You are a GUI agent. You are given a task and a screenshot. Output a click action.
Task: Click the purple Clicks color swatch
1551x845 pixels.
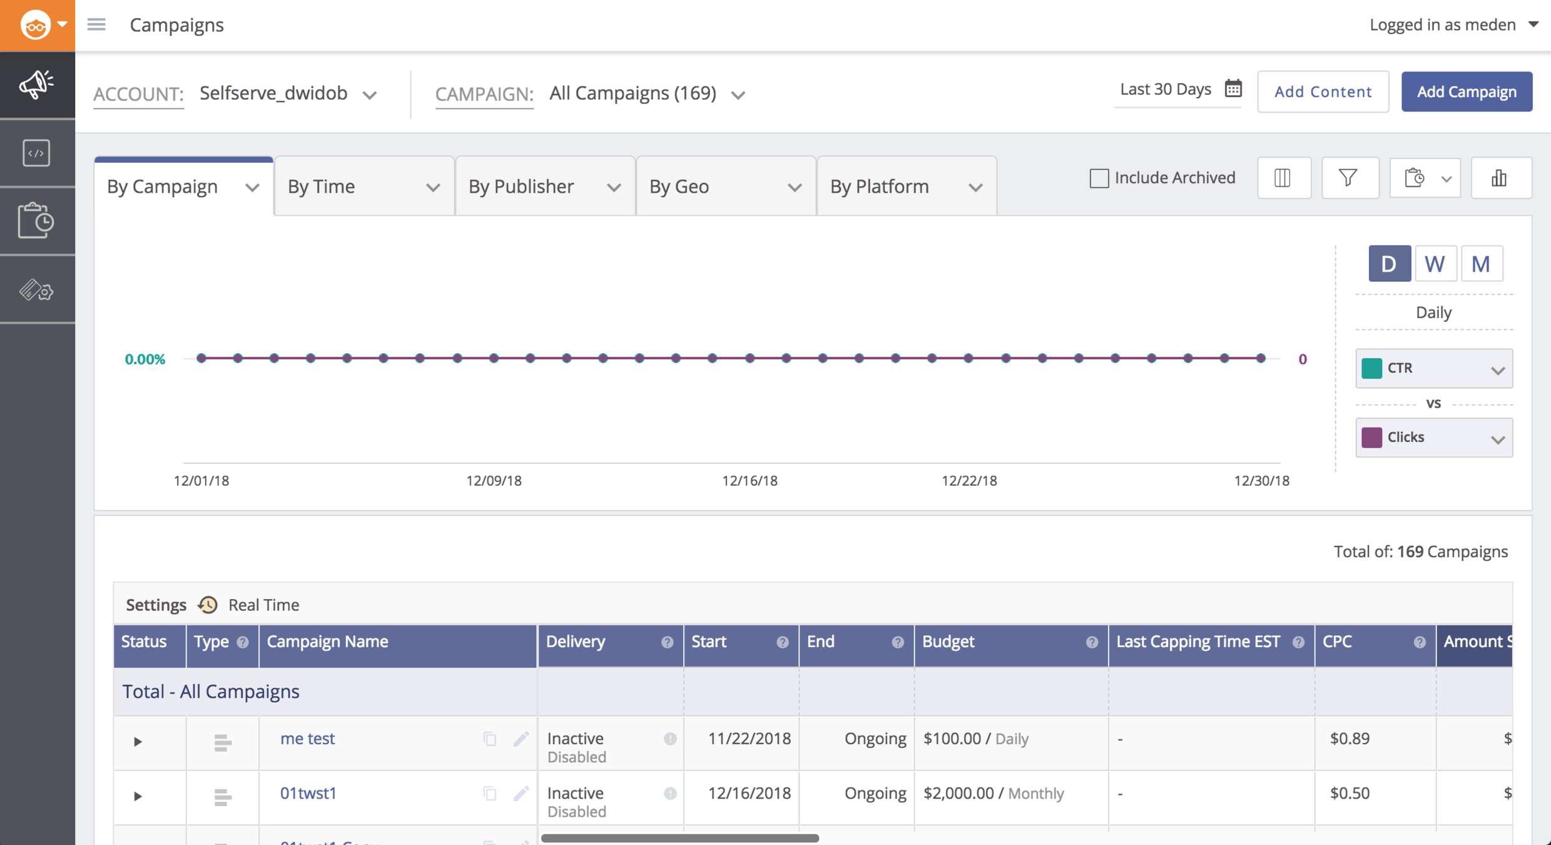click(1371, 437)
